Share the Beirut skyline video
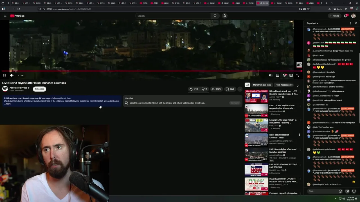This screenshot has width=360, height=202. pos(216,89)
